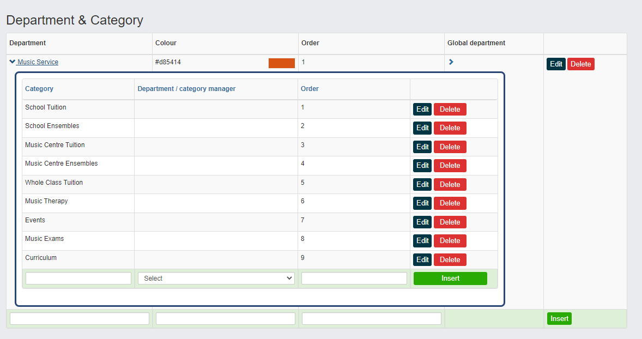Click the Department column header
Screen dimensions: 642x339
tap(27, 43)
